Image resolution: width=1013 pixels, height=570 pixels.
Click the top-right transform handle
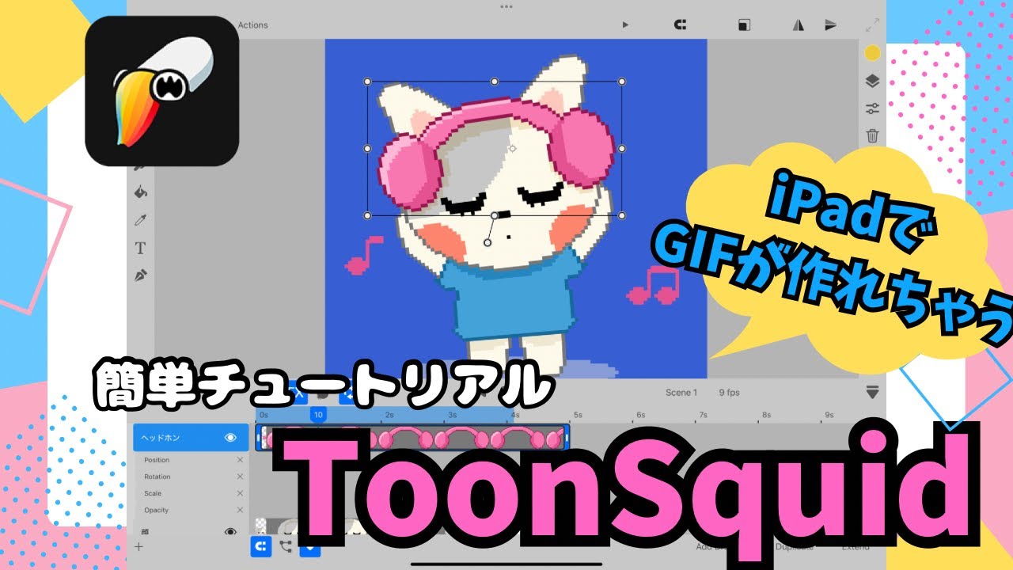pyautogui.click(x=621, y=82)
